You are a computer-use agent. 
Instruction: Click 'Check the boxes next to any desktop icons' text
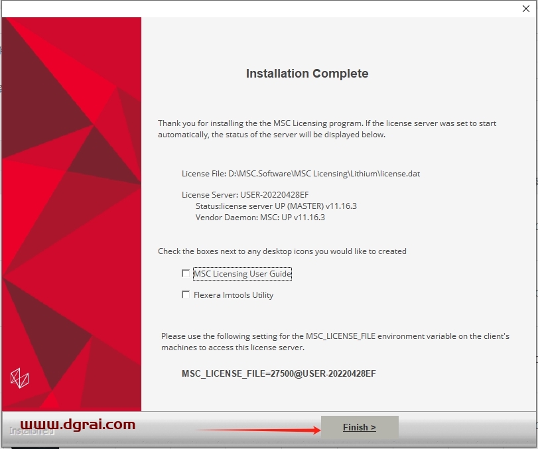coord(282,251)
